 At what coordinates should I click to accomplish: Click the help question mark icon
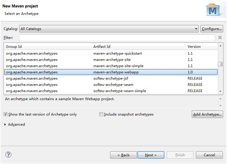click(8, 155)
